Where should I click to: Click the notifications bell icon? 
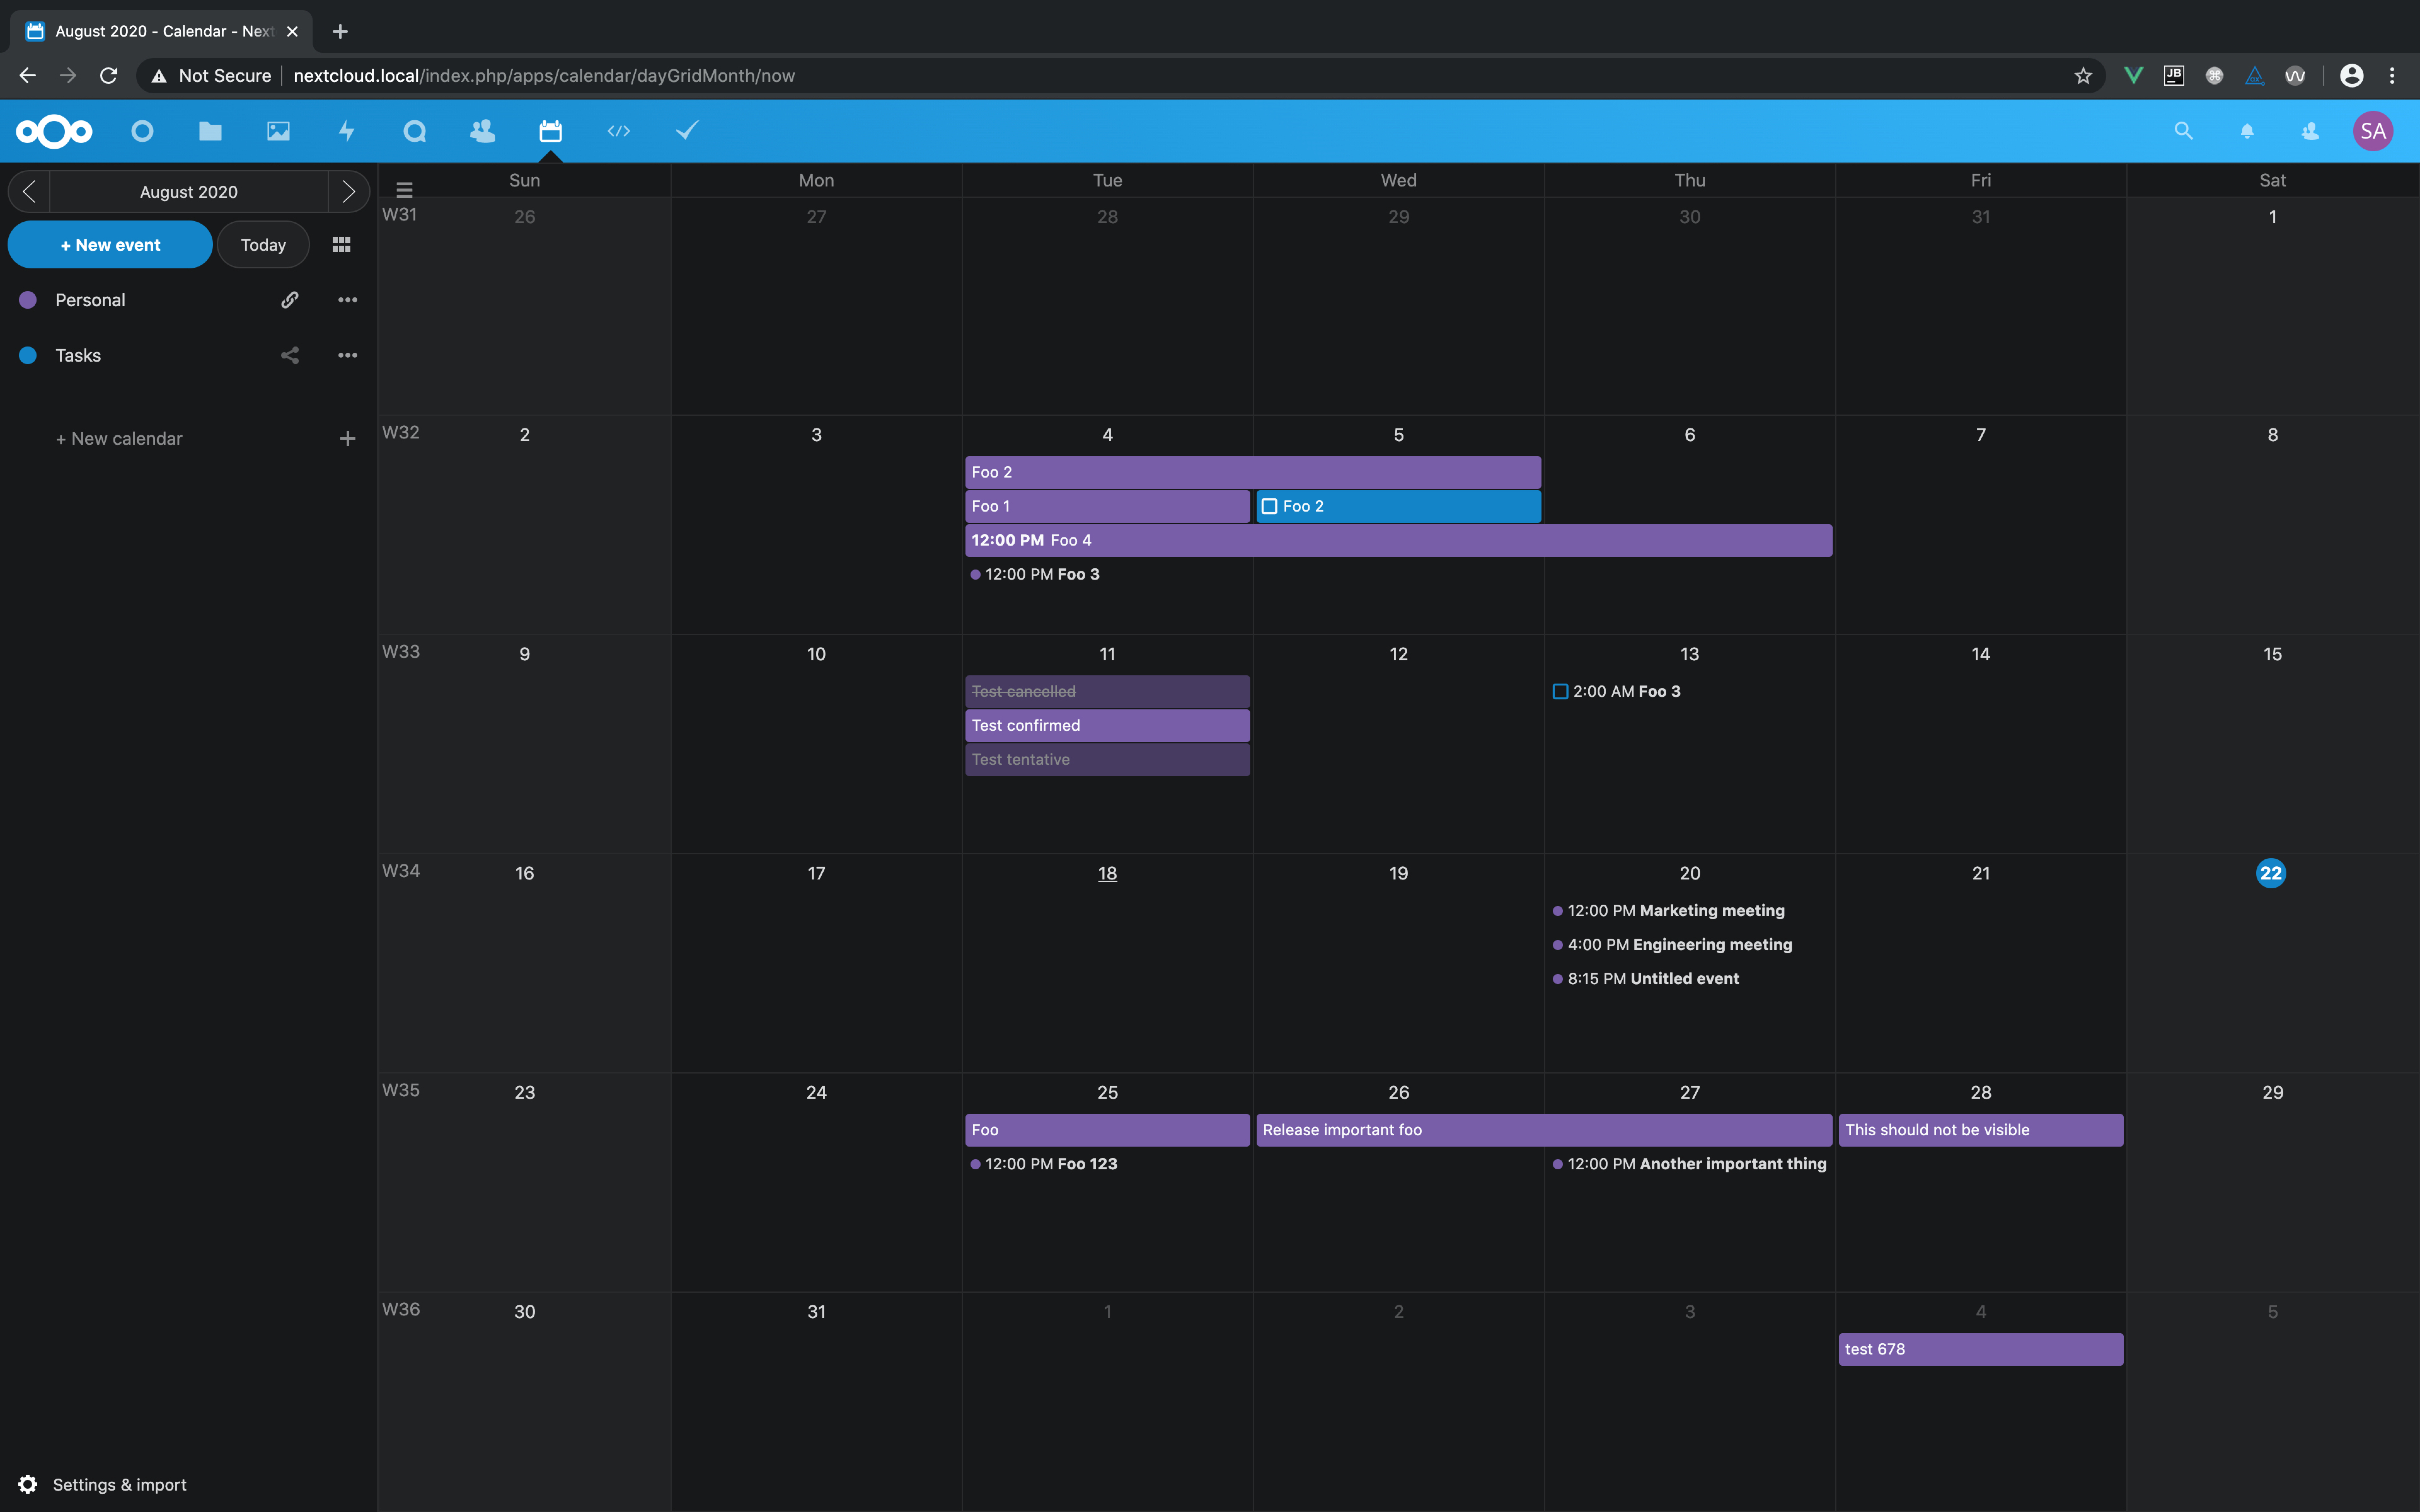coord(2247,131)
